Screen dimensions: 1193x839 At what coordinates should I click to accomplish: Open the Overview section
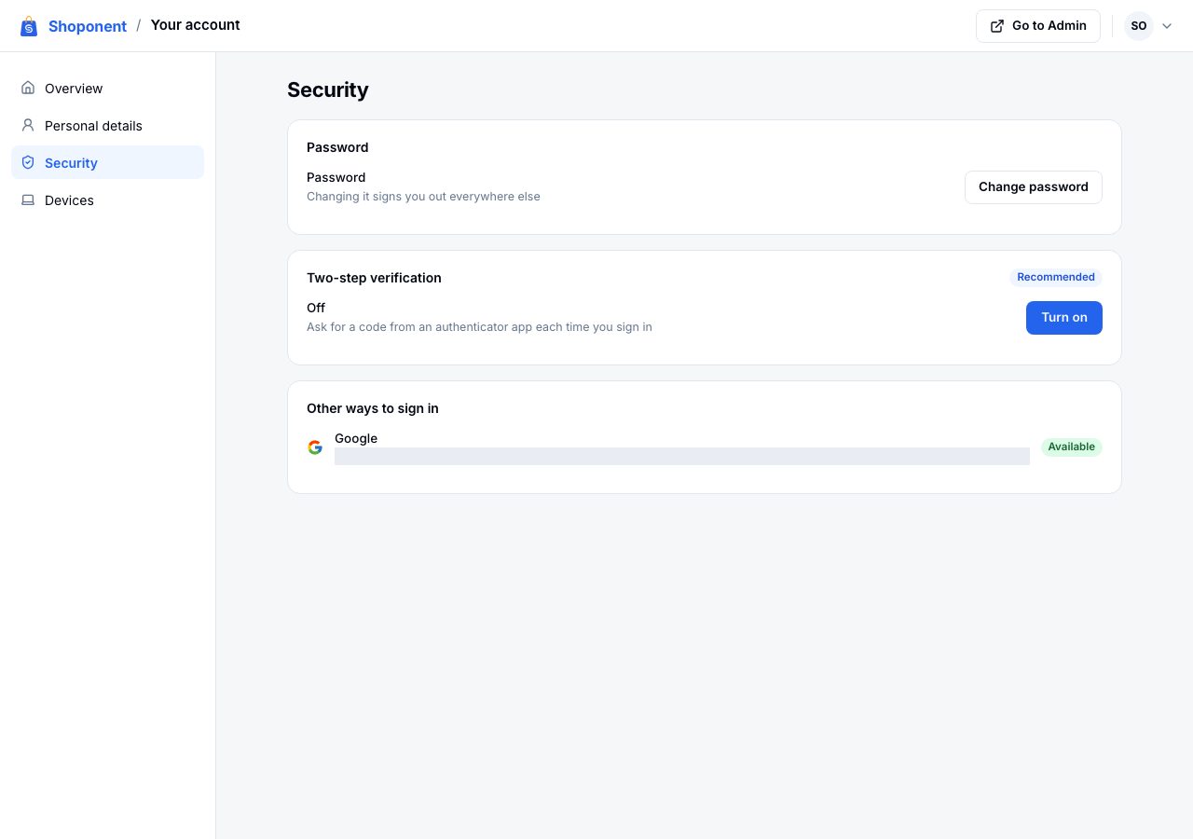[x=107, y=88]
